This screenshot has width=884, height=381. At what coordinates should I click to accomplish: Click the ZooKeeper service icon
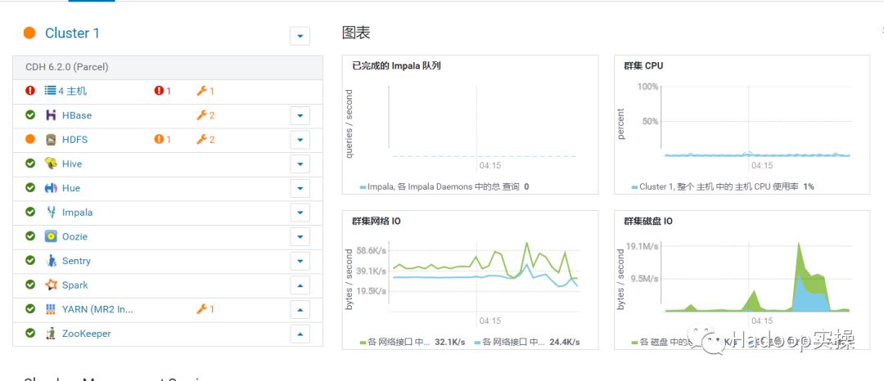[51, 333]
